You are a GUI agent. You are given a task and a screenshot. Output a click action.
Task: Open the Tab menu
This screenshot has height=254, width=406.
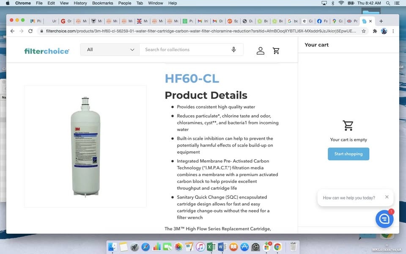pyautogui.click(x=140, y=3)
